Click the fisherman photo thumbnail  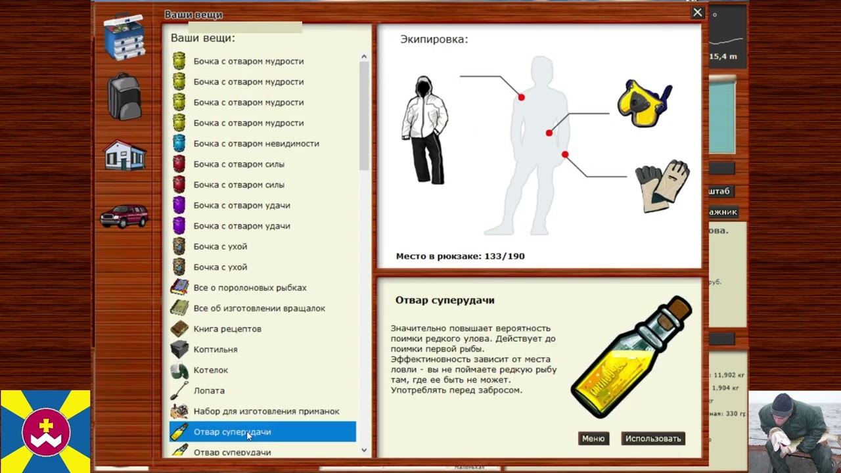794,432
